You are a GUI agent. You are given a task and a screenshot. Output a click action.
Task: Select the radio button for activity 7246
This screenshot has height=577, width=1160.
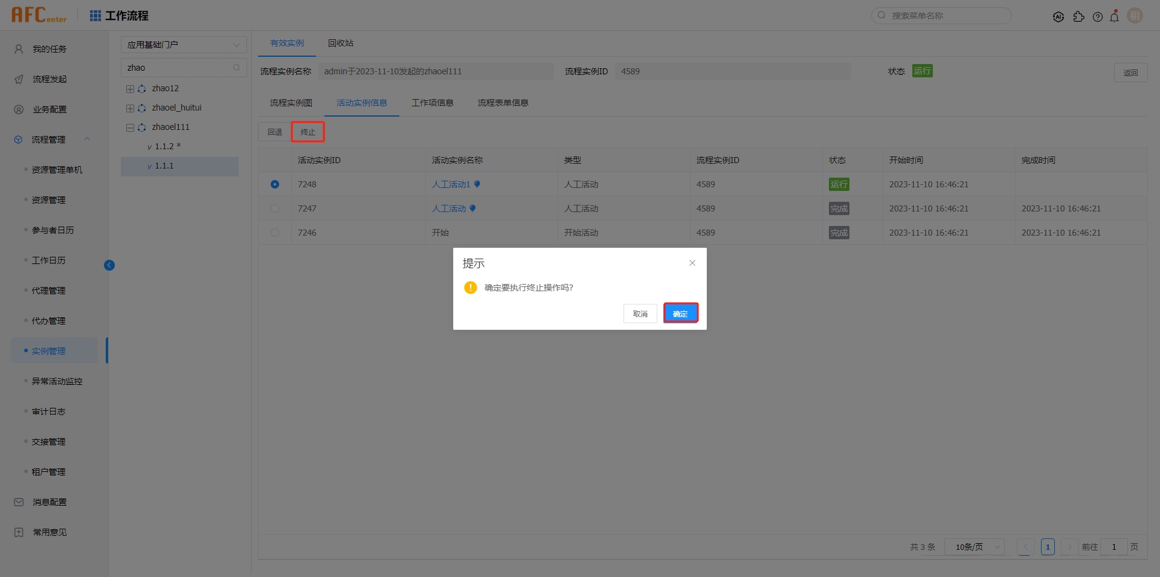(x=275, y=233)
